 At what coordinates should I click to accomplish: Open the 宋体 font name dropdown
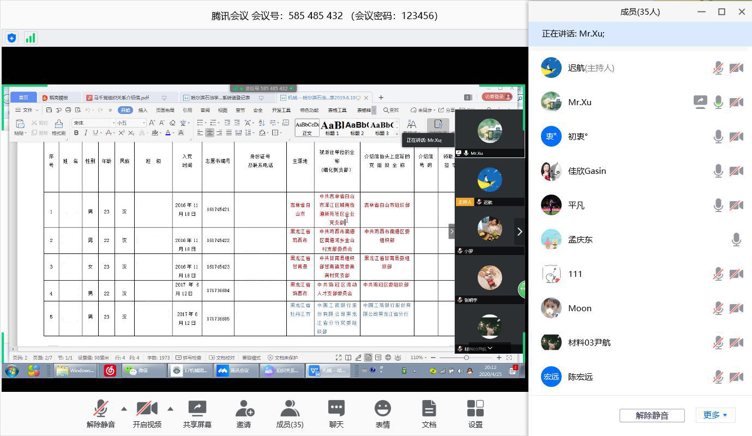[94, 123]
